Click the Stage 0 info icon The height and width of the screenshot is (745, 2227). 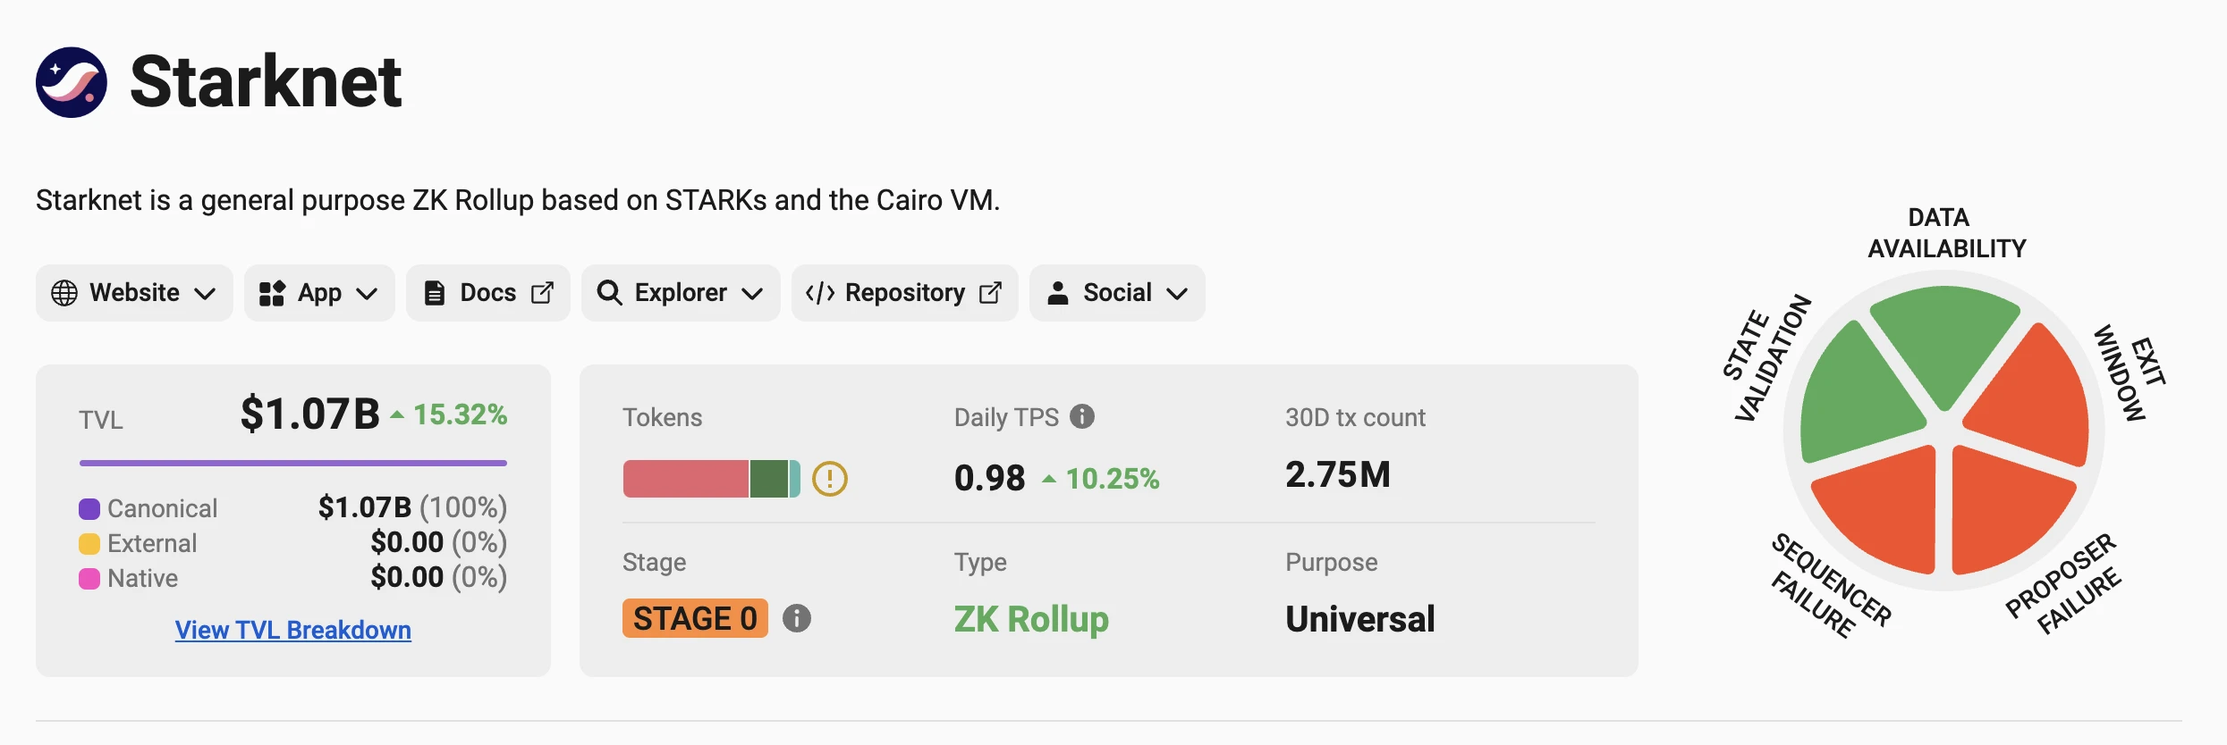(x=796, y=618)
